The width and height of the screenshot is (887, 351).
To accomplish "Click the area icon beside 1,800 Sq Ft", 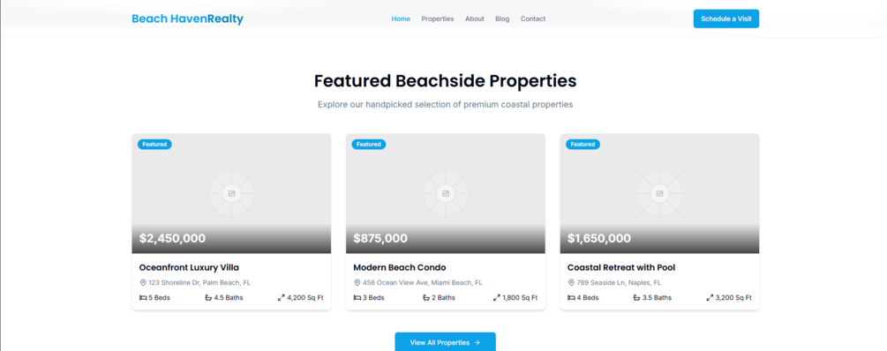I will click(497, 297).
